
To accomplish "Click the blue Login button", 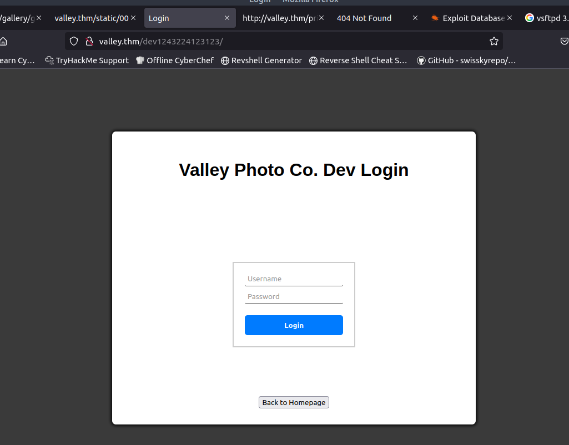I will [294, 325].
